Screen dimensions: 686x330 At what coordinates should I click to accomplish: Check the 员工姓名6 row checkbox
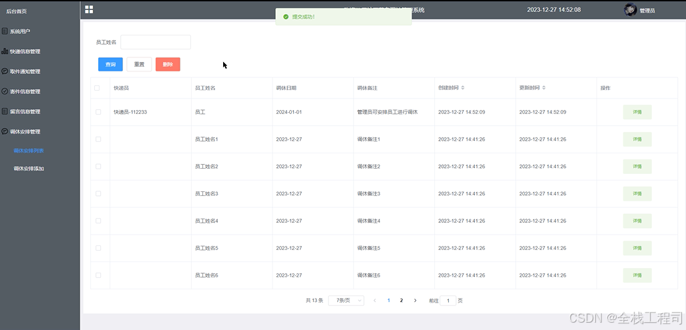coord(98,275)
